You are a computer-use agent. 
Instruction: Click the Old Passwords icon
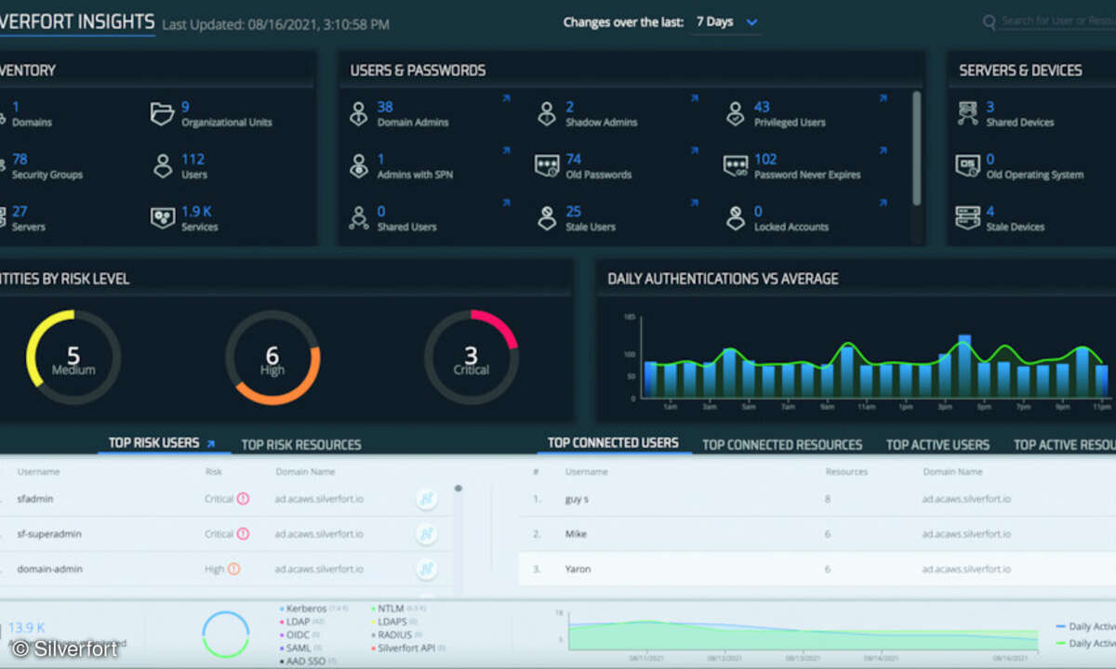click(547, 166)
